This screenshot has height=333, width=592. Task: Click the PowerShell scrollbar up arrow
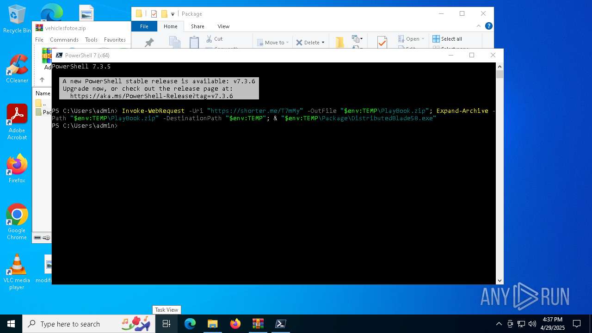click(x=499, y=66)
